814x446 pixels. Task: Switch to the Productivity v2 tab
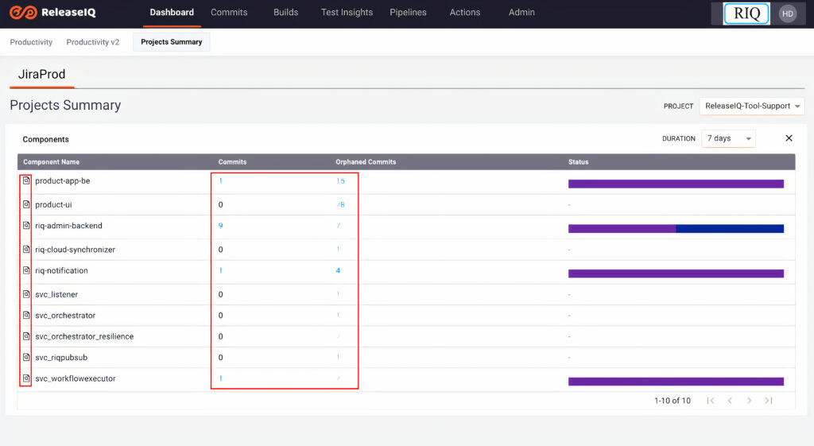[x=92, y=42]
